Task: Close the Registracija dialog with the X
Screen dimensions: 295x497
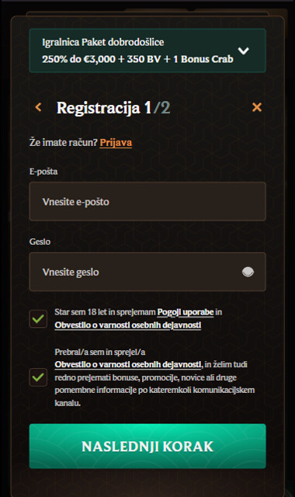Action: click(x=257, y=107)
